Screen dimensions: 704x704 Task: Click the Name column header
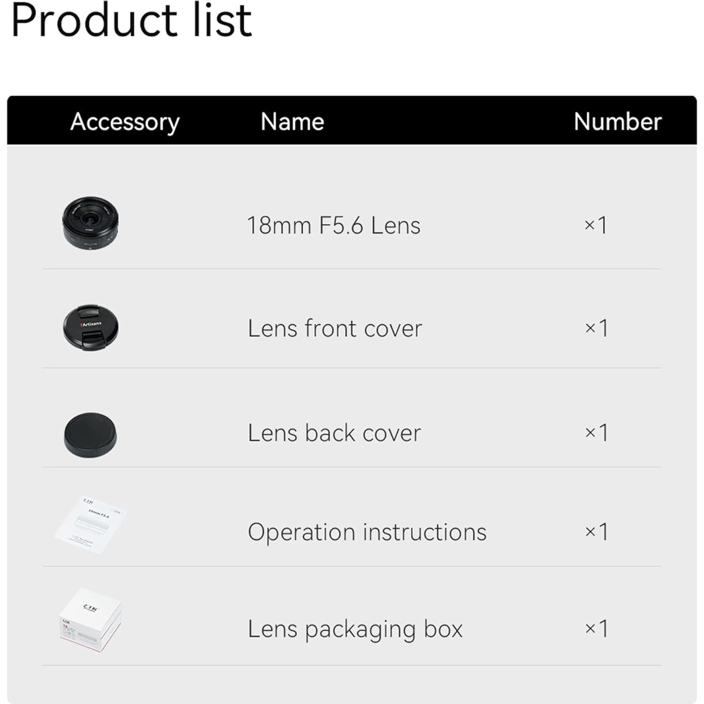click(x=292, y=122)
